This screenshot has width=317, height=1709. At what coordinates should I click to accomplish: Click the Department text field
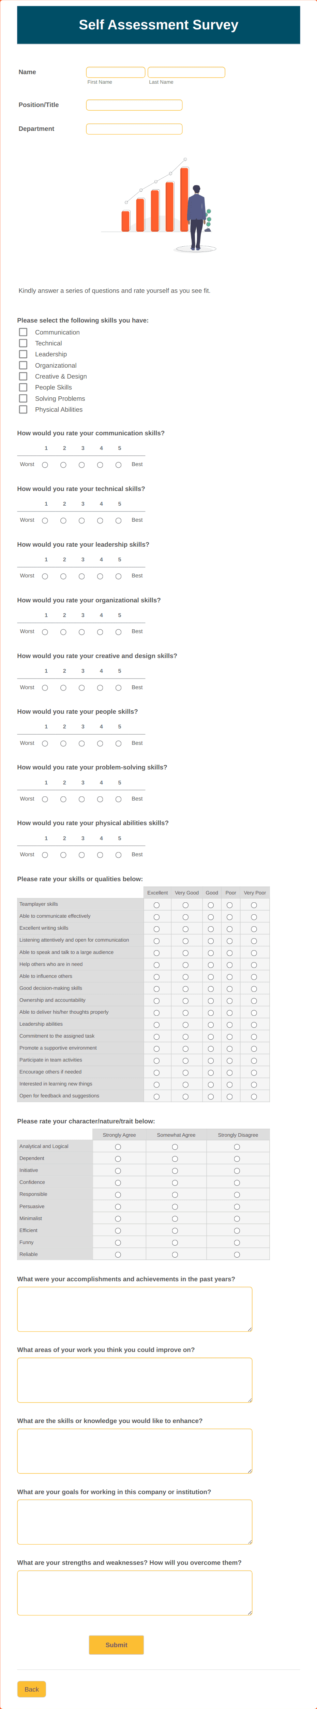134,129
